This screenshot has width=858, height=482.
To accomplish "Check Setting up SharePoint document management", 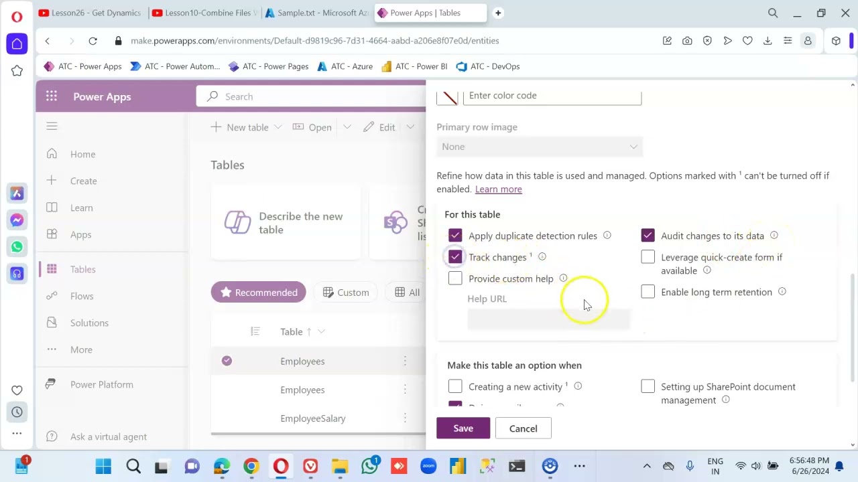I will [x=648, y=386].
